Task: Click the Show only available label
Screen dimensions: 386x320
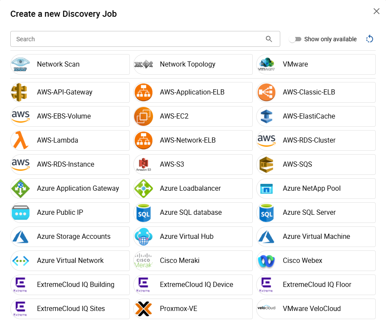Action: tap(331, 39)
